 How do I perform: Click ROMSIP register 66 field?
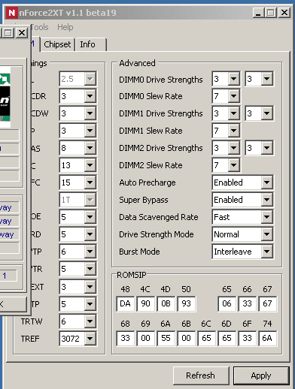pos(247,304)
